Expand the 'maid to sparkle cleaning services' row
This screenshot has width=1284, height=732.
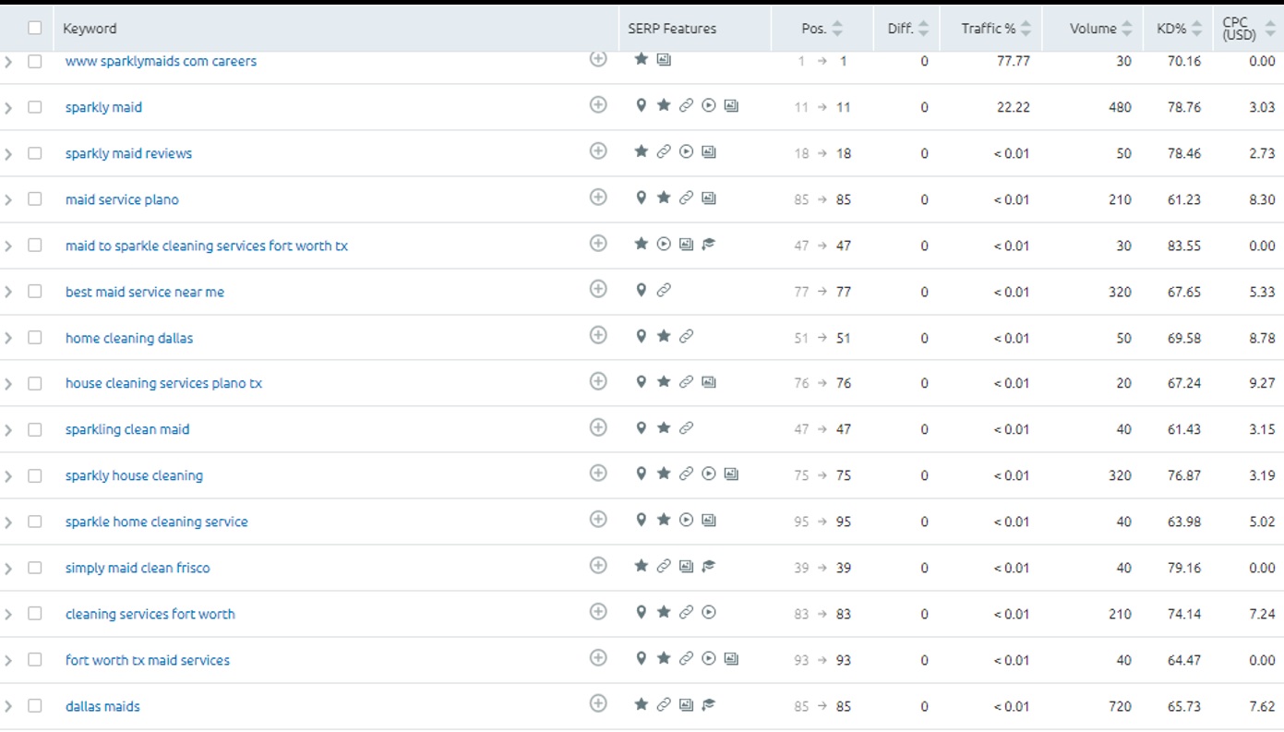point(8,246)
